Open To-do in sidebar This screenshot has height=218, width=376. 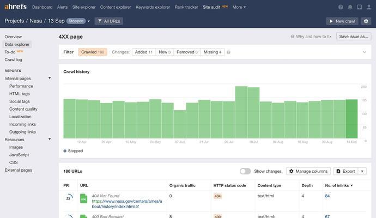(x=10, y=52)
